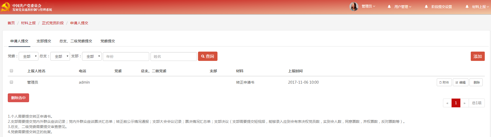Toggle the select-all checkbox in table header
This screenshot has height=137, width=491.
tap(11, 71)
